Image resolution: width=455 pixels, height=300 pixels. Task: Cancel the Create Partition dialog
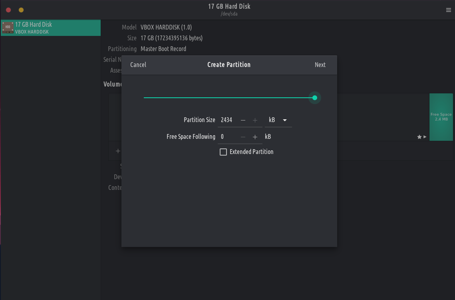(x=138, y=65)
